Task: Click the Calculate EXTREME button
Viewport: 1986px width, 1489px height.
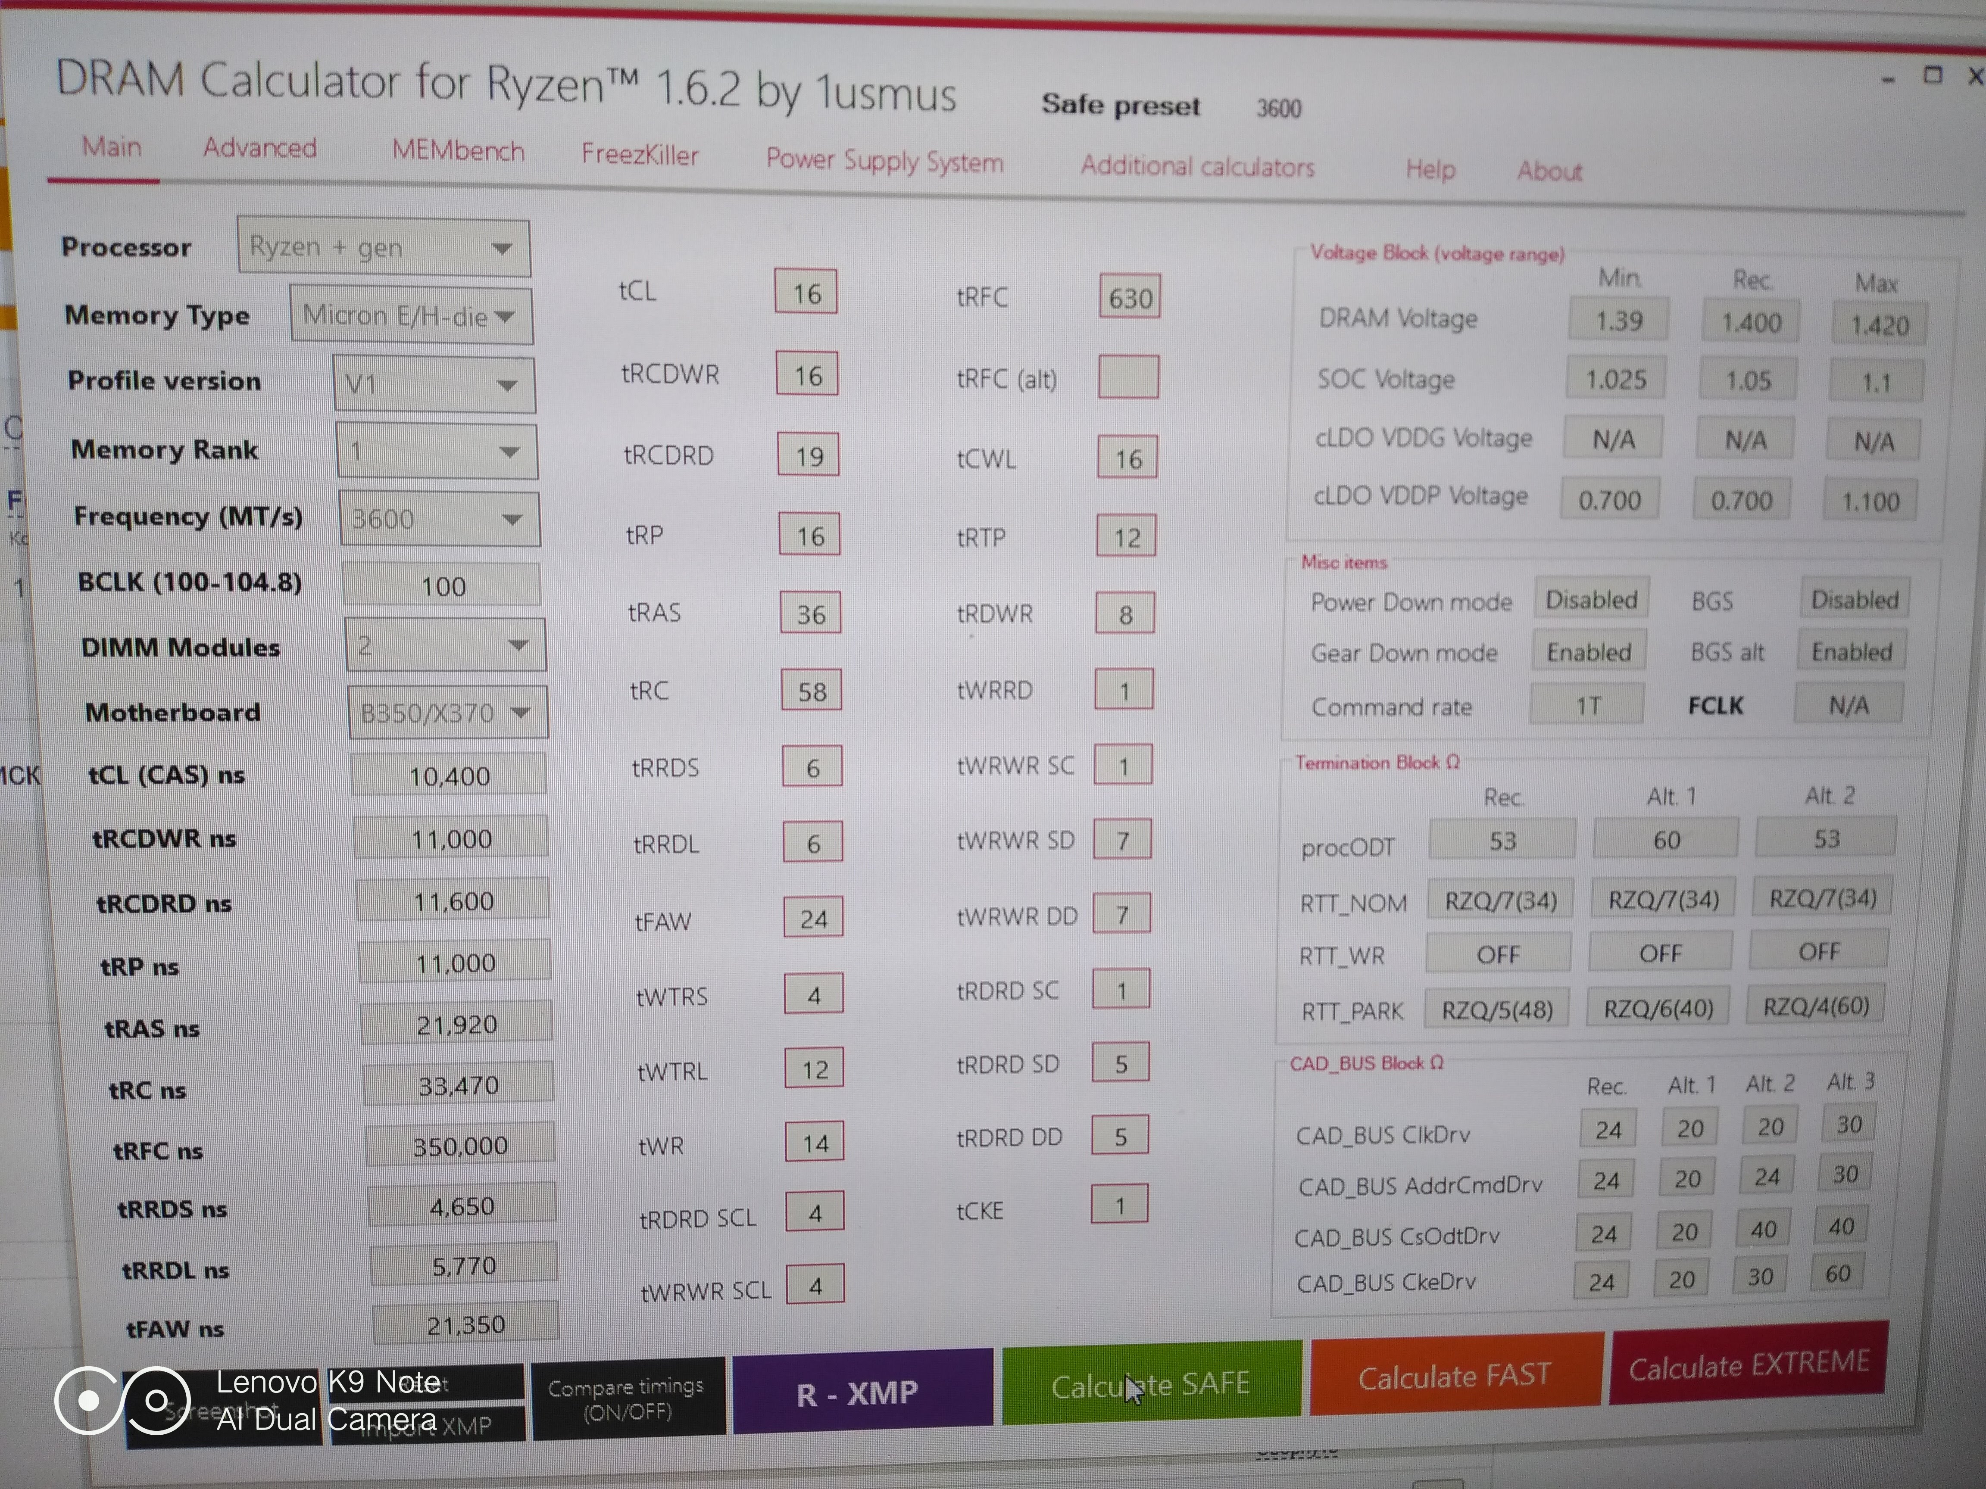Action: click(1748, 1365)
